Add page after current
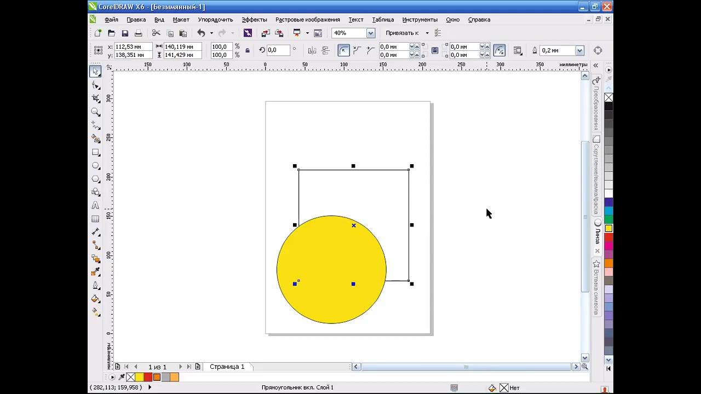Screen dimensions: 701x394 pyautogui.click(x=198, y=367)
